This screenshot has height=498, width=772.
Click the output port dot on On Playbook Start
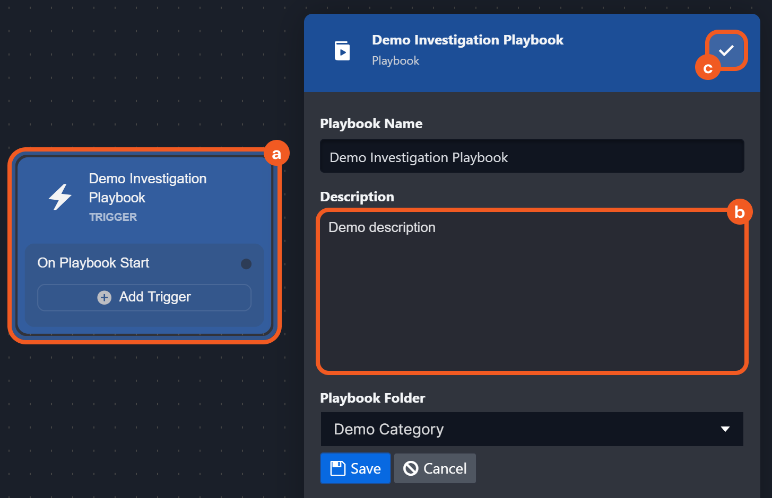(x=246, y=264)
